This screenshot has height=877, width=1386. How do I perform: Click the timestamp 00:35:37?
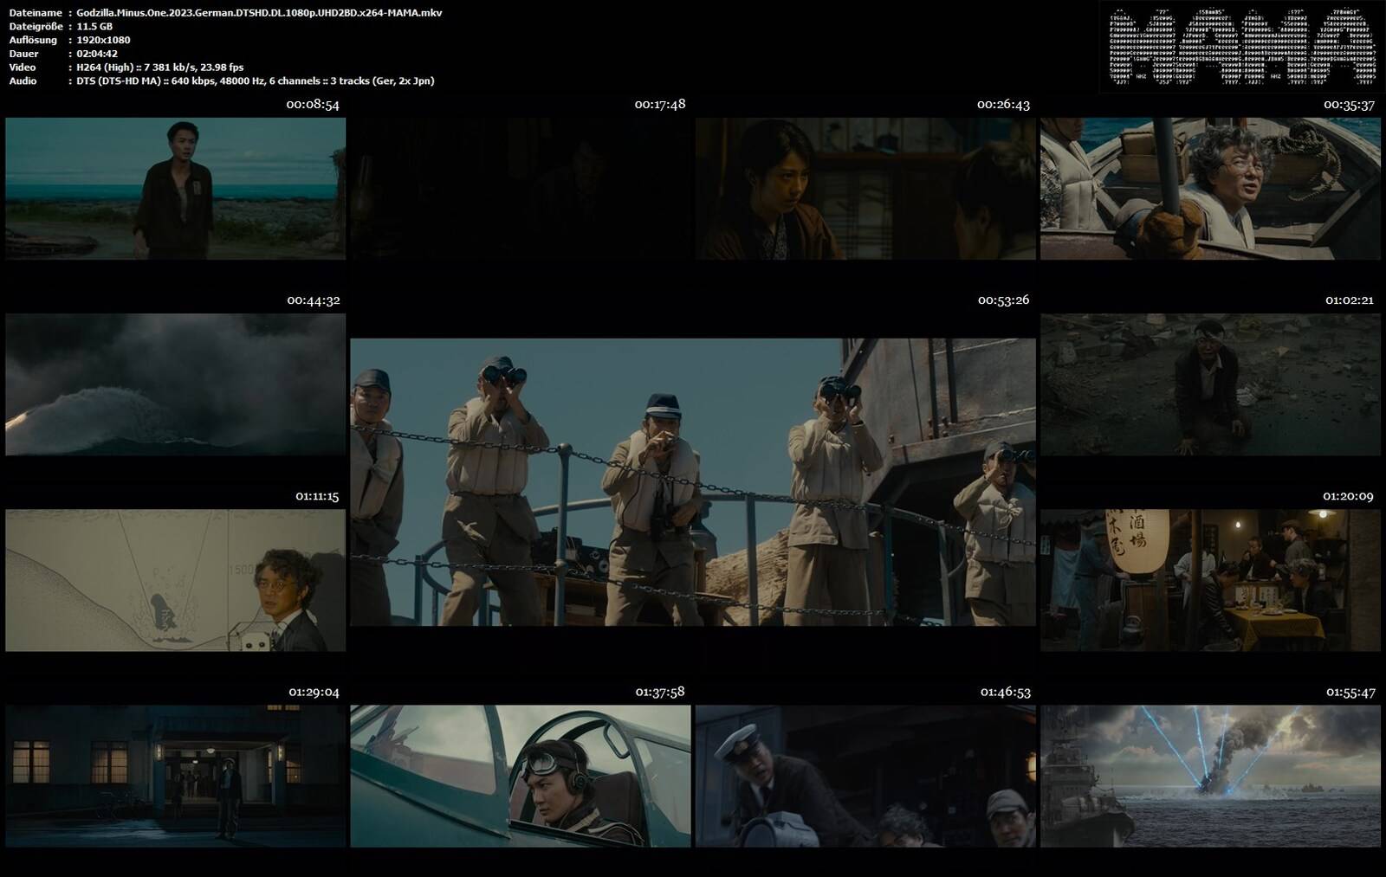[x=1350, y=105]
